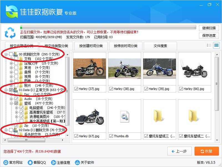Expand the Audio folder node

pos(11,99)
